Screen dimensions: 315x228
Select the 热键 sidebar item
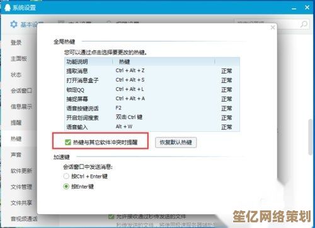coord(16,139)
